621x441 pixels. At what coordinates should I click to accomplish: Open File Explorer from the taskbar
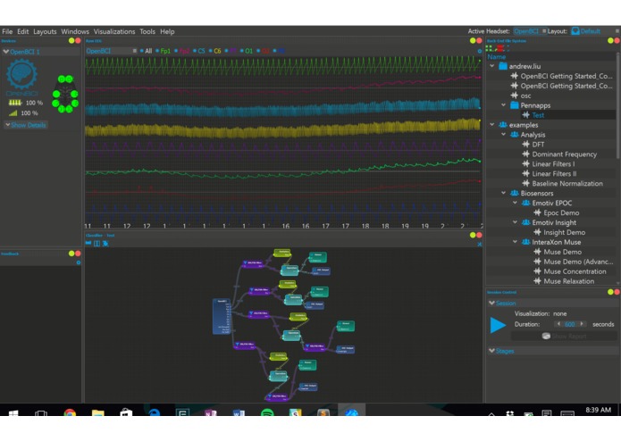(x=97, y=413)
